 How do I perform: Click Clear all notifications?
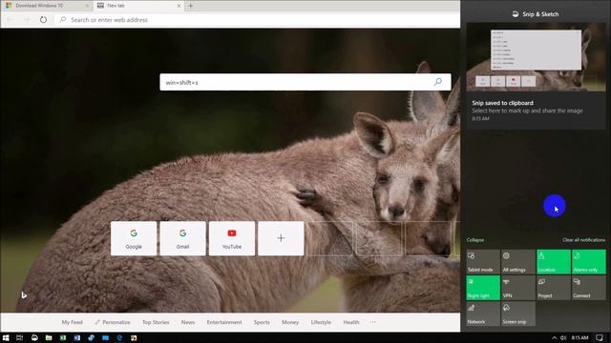pyautogui.click(x=583, y=240)
